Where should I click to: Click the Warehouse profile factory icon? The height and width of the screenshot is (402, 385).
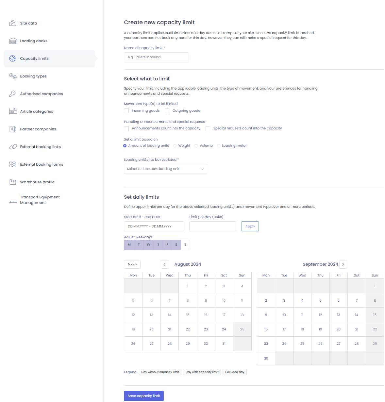tap(13, 182)
